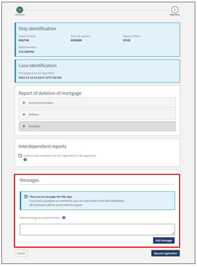This screenshot has width=197, height=267.
Task: Click the text area resize handle corner
Action: coord(173,233)
